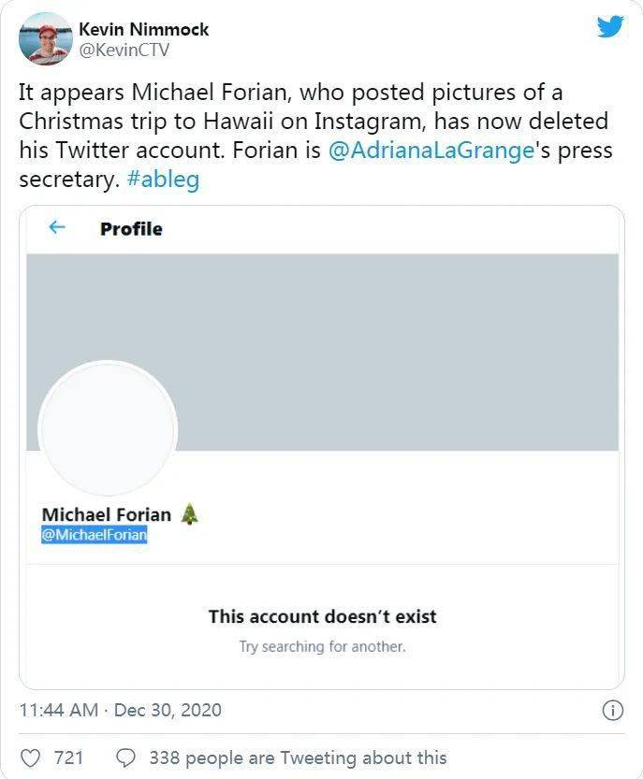Click the Twitter bird logo
The image size is (643, 779).
(610, 27)
